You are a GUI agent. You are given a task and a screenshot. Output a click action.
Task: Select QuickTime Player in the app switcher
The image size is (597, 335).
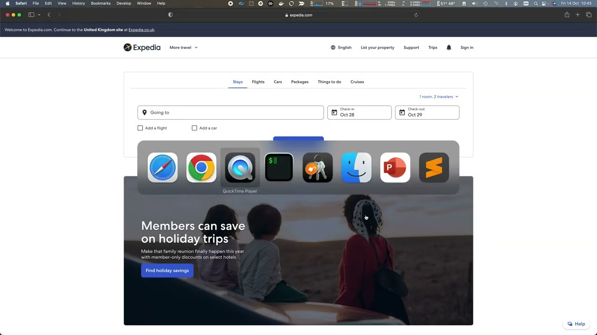click(x=240, y=167)
